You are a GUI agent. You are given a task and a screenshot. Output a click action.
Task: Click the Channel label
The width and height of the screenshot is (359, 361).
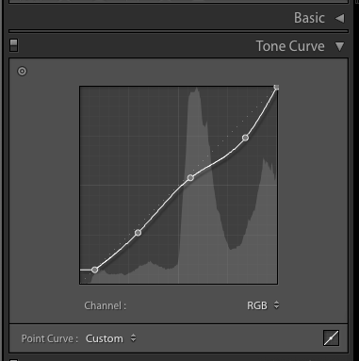point(106,305)
